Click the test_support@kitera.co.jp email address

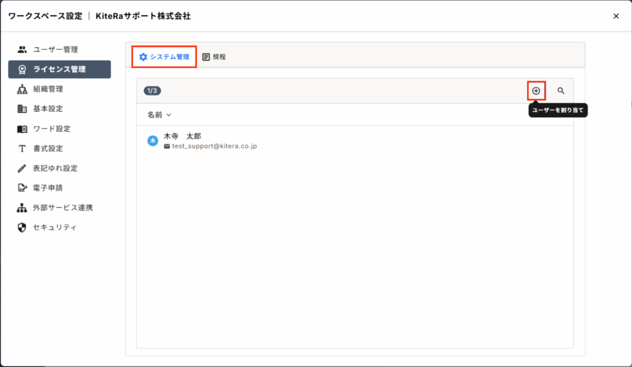point(214,147)
